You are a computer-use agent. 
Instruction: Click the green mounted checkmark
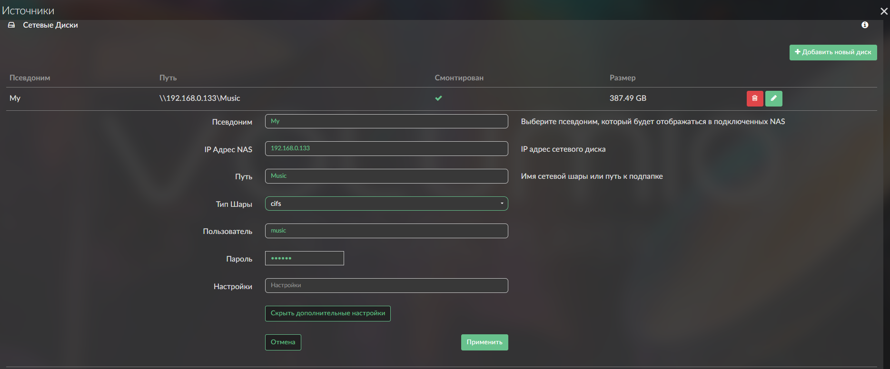pos(438,98)
